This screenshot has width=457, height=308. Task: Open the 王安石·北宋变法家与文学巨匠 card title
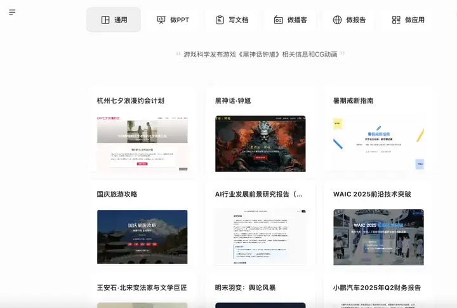[x=142, y=288]
